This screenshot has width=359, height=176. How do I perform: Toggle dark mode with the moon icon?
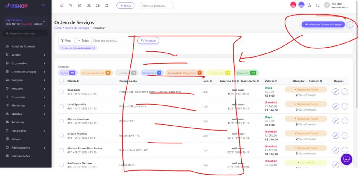click(x=309, y=5)
